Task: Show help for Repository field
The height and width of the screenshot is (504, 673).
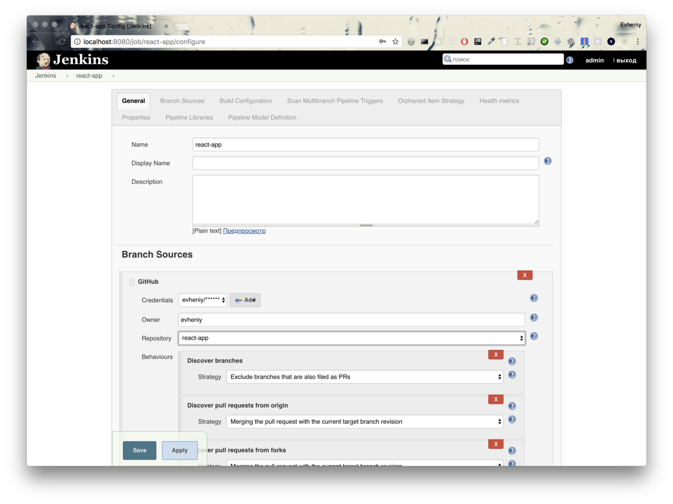Action: pos(534,336)
